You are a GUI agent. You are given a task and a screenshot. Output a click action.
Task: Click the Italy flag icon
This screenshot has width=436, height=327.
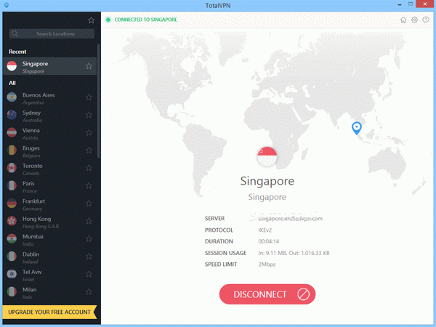pyautogui.click(x=12, y=291)
